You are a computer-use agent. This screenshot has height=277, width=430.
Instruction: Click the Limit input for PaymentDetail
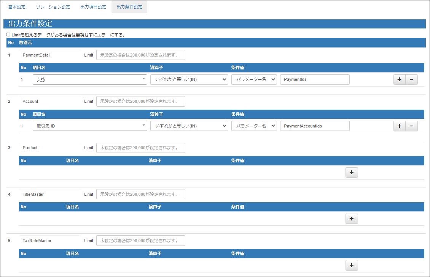[141, 55]
